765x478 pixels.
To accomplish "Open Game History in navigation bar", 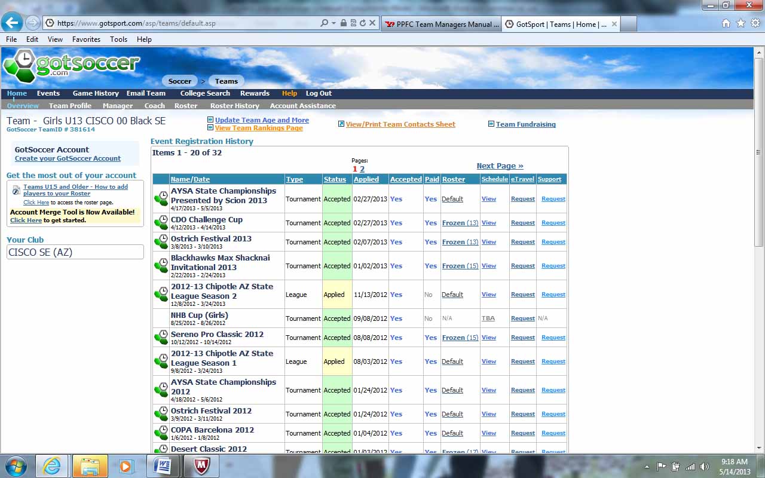I will (96, 93).
